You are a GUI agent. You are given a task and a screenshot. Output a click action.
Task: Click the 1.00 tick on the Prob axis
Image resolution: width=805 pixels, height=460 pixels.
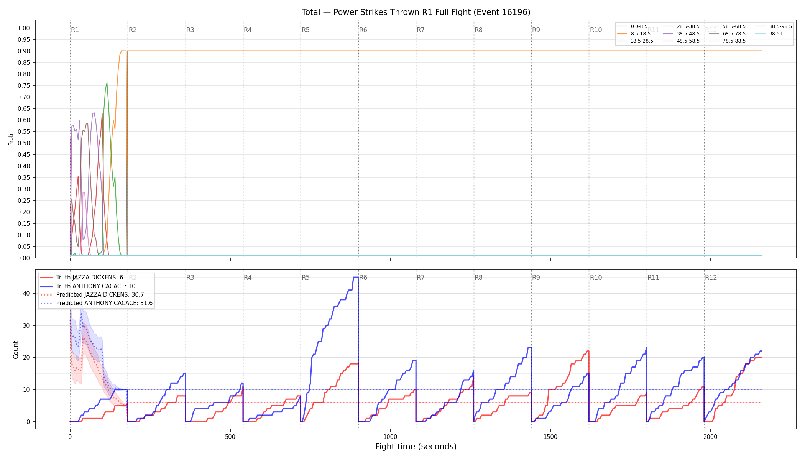(x=24, y=28)
